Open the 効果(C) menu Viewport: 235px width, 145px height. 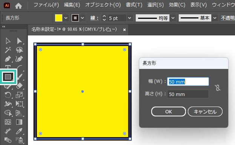[x=177, y=5]
